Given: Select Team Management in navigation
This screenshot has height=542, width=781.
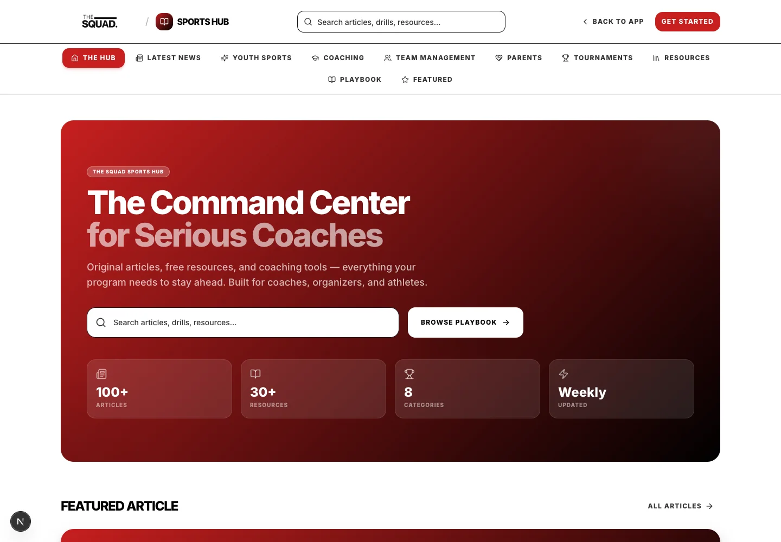Looking at the screenshot, I should [430, 58].
